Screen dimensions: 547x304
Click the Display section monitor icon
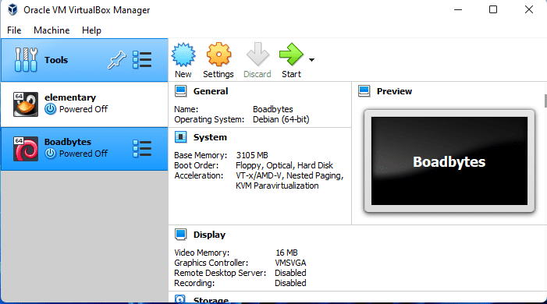point(181,235)
